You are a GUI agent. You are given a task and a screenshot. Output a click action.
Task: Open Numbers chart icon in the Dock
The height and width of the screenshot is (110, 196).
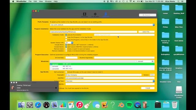pos(63,105)
